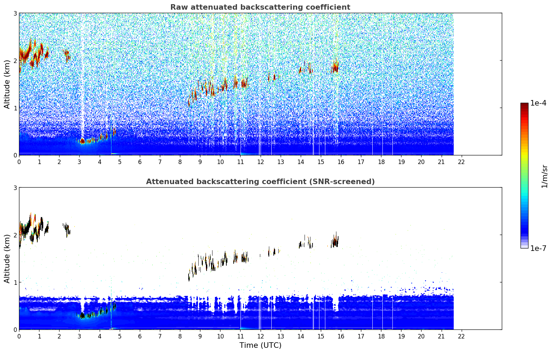Click the raw plot's "Altitude (km)" label
This screenshot has height=353, width=552.
tap(7, 84)
